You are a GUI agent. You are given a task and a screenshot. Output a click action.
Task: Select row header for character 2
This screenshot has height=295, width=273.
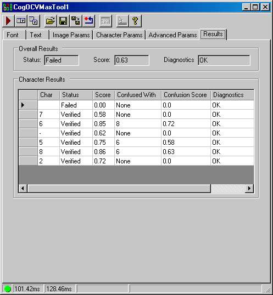pos(28,161)
